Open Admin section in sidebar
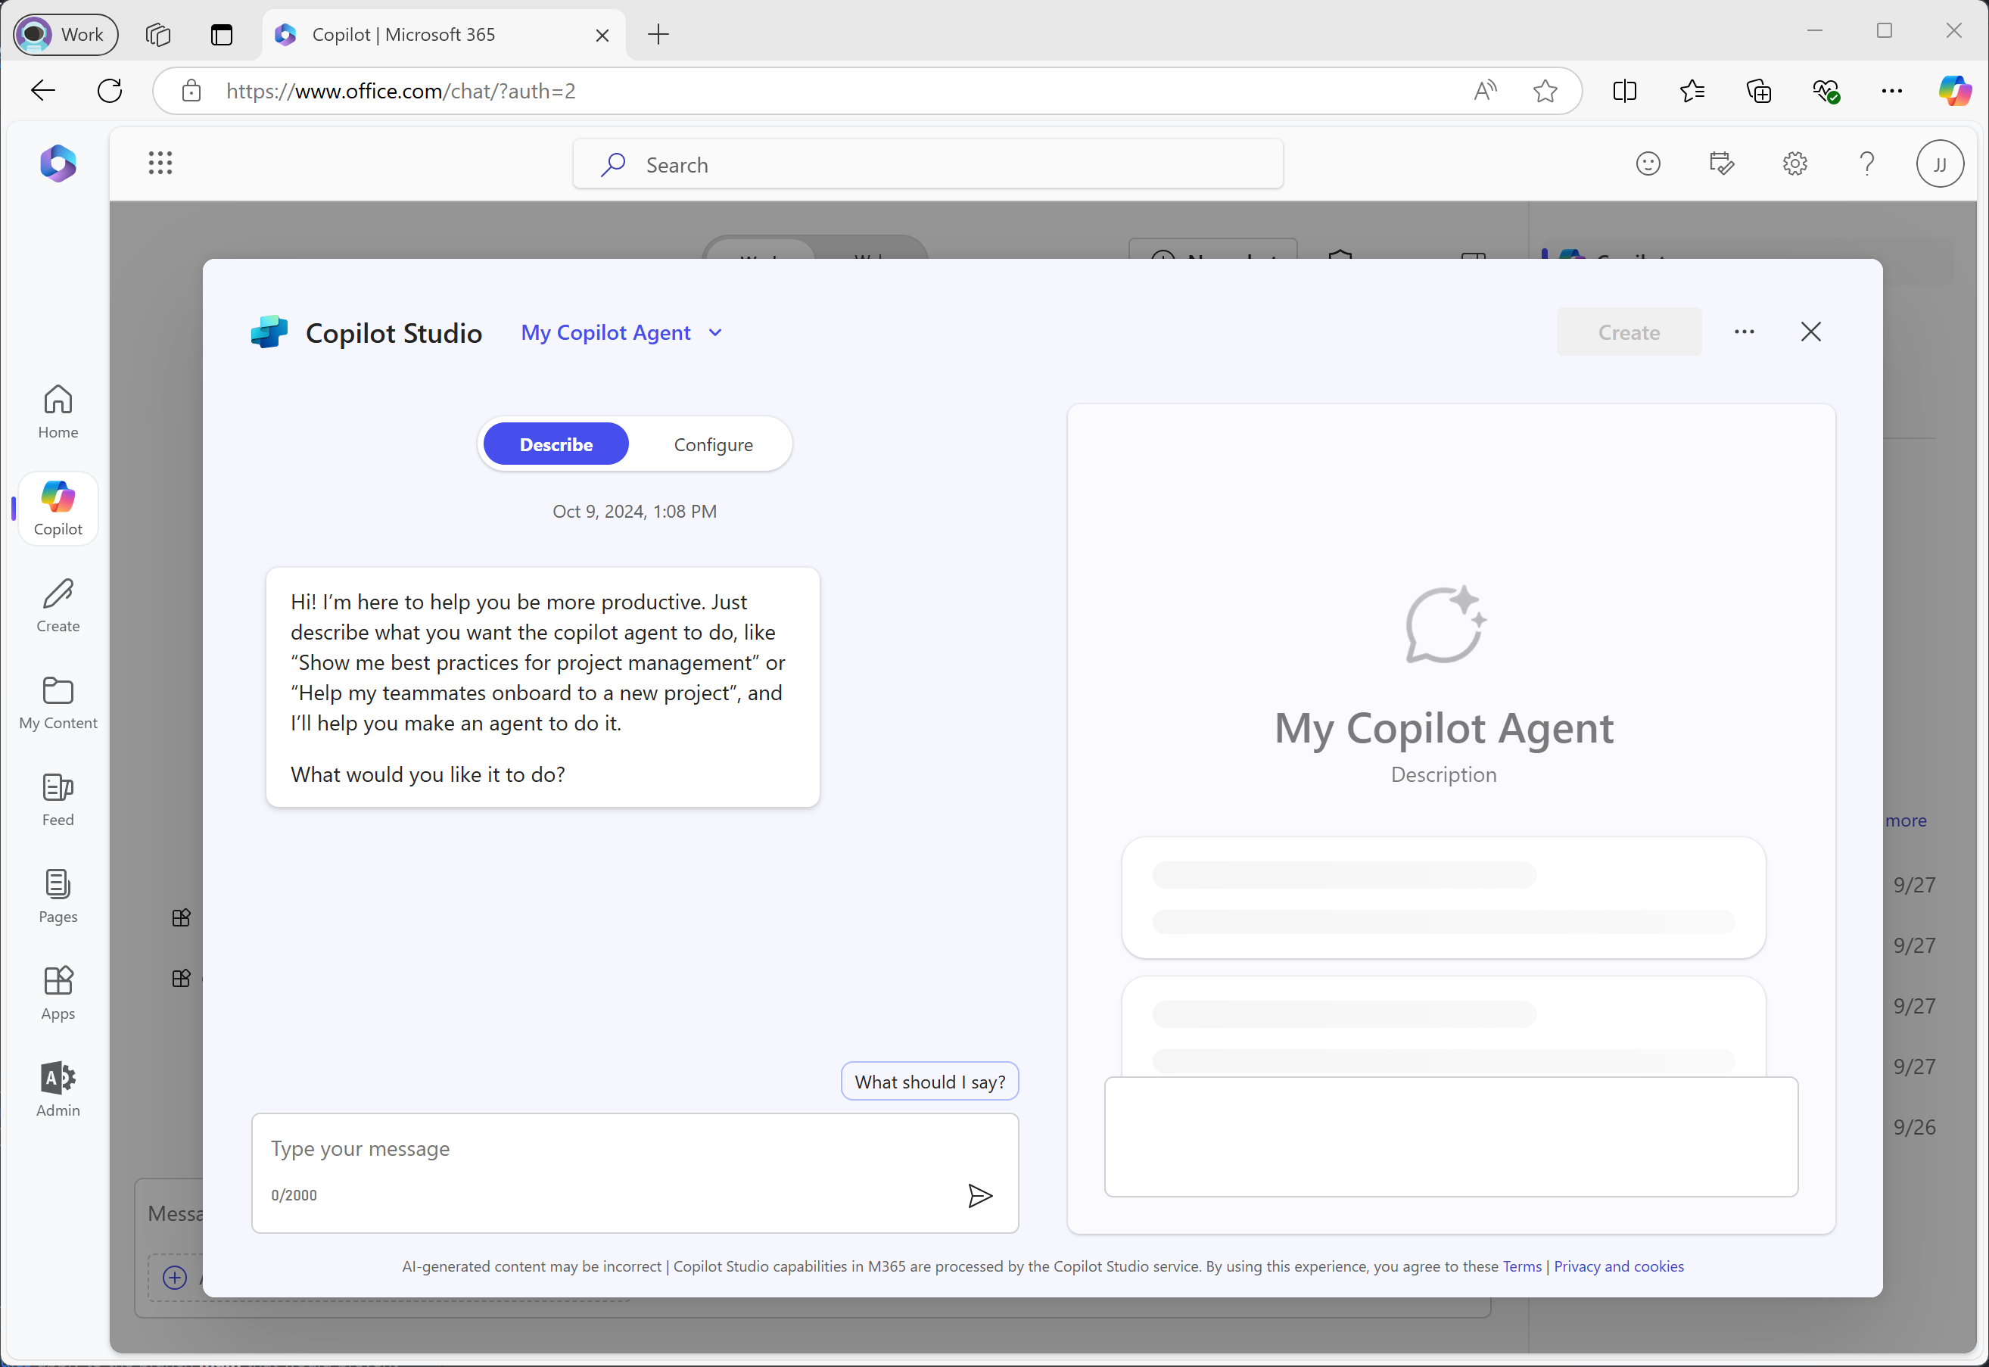The image size is (1989, 1367). coord(59,1088)
